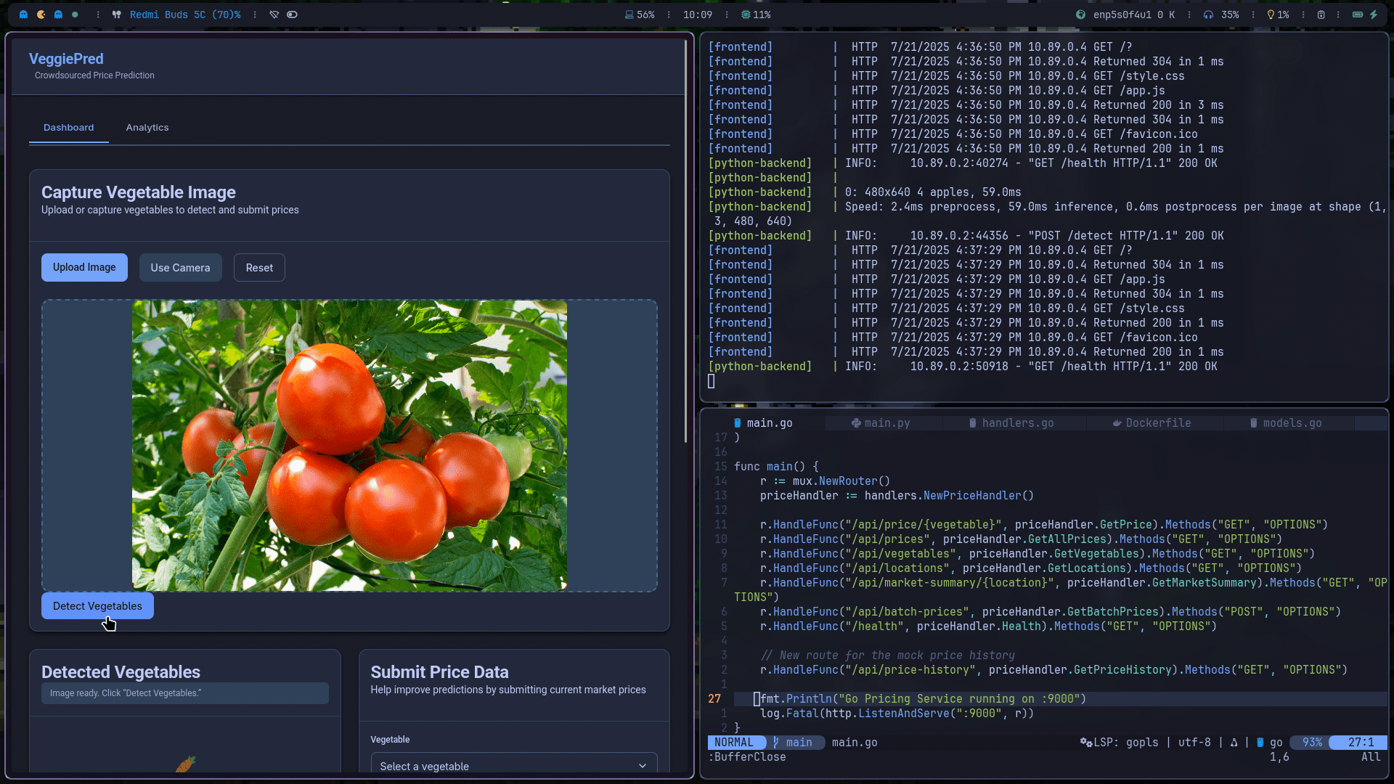
Task: Toggle the pill-shaped switch in top bar
Action: coord(292,15)
